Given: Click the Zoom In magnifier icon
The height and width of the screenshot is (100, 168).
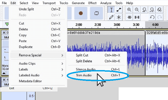Looking at the screenshot, I should [x=129, y=10].
